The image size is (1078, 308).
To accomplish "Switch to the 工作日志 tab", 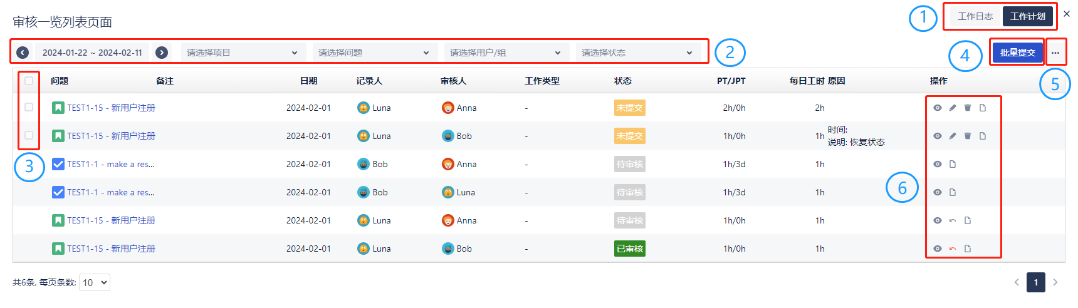I will 975,16.
